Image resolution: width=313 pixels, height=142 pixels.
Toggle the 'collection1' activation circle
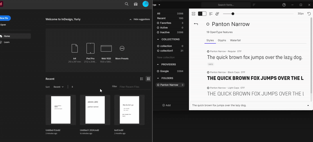[x=158, y=51]
